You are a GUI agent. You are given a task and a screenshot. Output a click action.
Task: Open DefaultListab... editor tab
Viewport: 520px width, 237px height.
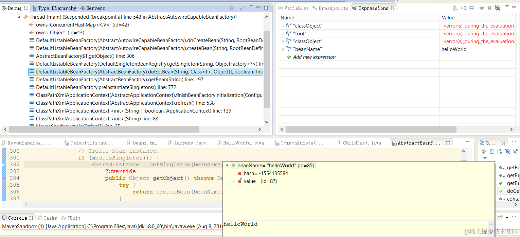click(x=89, y=143)
